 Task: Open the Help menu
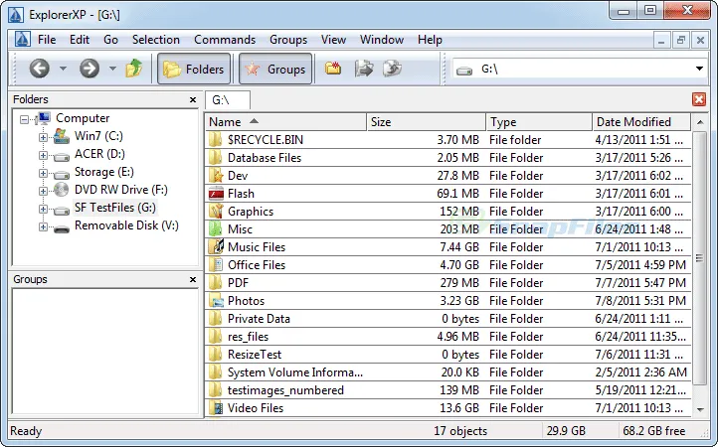[430, 40]
